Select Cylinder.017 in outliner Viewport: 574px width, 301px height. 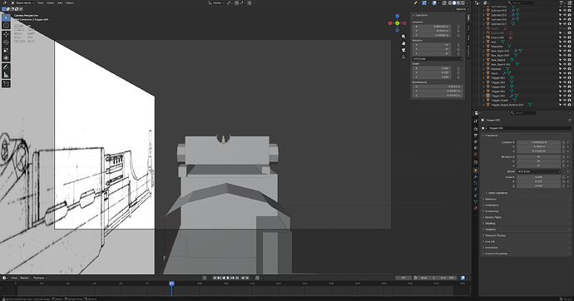[x=498, y=24]
